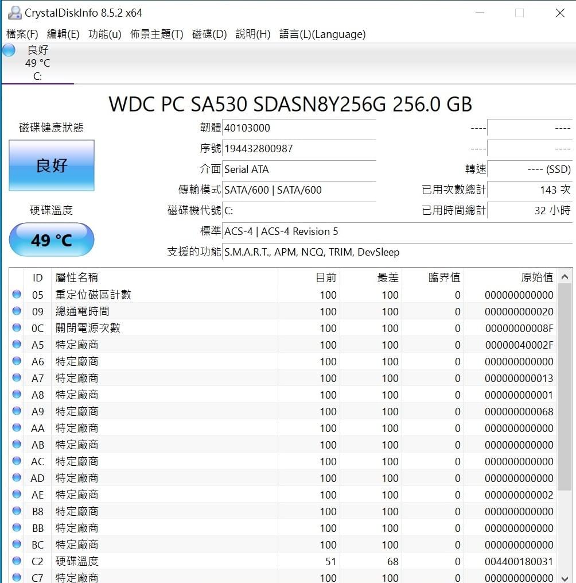Click status orb for ID AE row
The width and height of the screenshot is (576, 583).
click(17, 494)
